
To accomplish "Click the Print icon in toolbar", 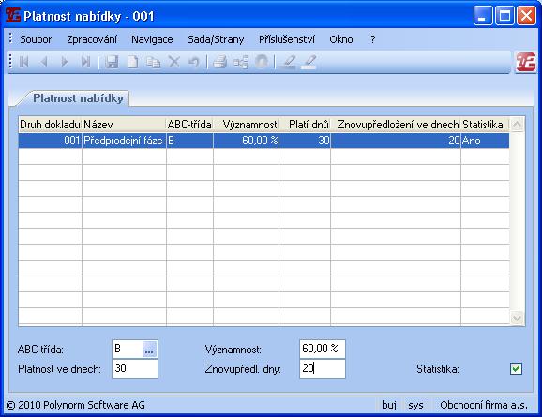I will click(219, 62).
